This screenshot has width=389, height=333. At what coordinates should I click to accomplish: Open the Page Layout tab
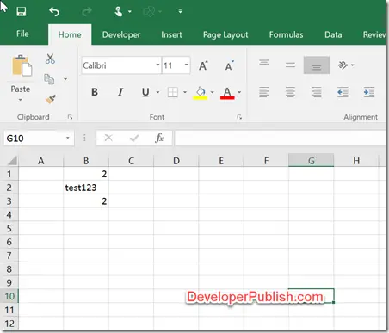click(225, 34)
